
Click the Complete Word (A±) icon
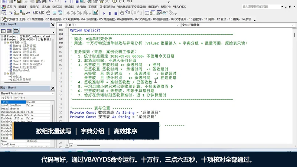coord(28,13)
